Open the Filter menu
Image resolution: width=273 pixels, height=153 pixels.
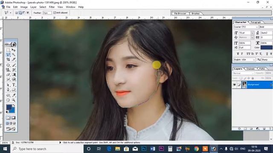tap(52, 7)
